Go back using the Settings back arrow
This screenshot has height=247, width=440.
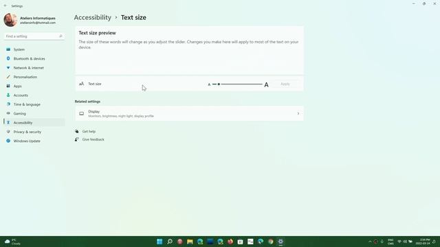pos(5,5)
